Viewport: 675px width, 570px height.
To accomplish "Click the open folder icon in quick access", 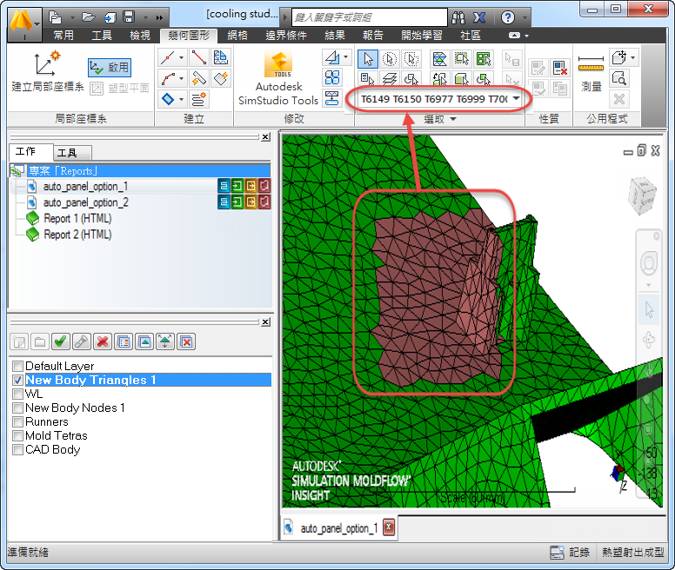I will [88, 17].
